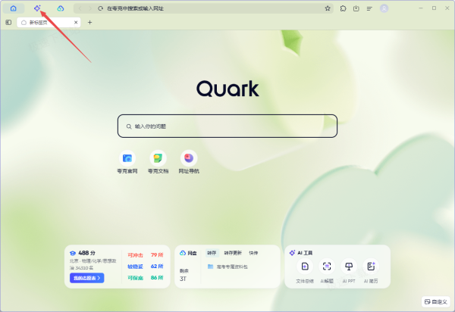
Task: Minimize the browser window
Action: pyautogui.click(x=421, y=8)
